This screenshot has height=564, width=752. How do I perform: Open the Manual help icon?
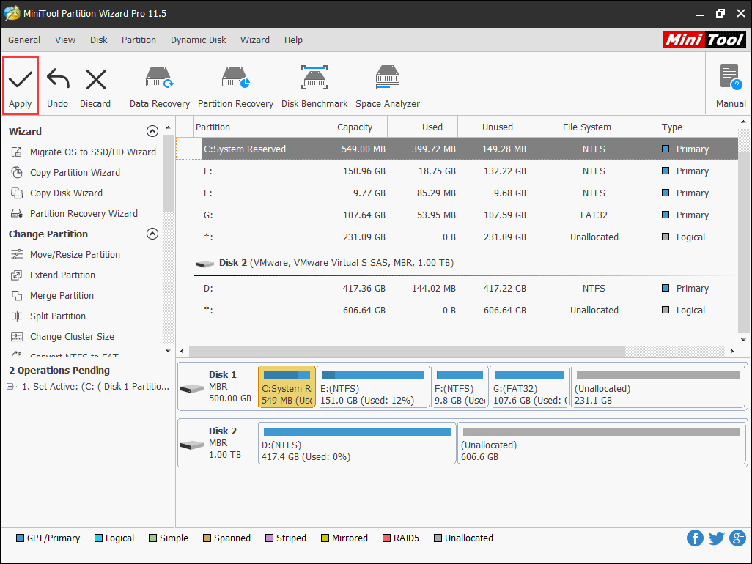(x=731, y=86)
